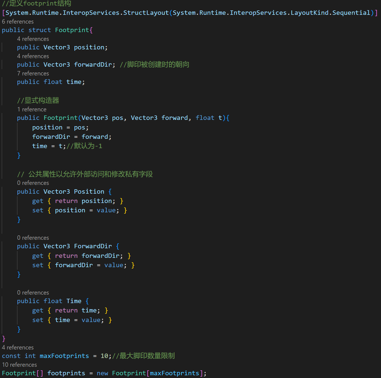
Task: Click the property name "Time"
Action: pos(74,301)
